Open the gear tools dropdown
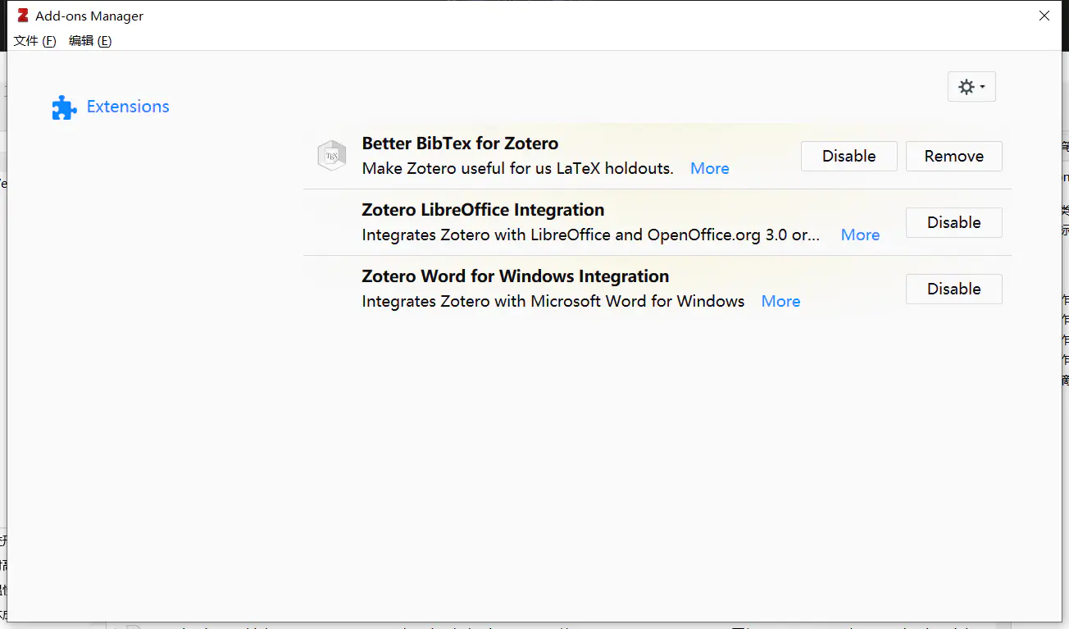Viewport: 1069px width, 629px height. point(971,87)
